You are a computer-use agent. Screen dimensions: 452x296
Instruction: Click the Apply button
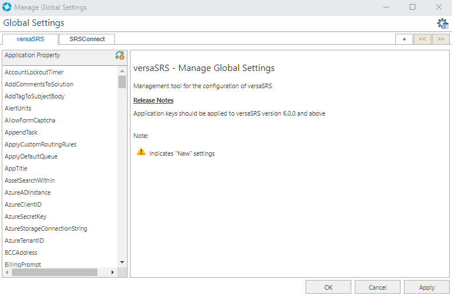pos(427,287)
